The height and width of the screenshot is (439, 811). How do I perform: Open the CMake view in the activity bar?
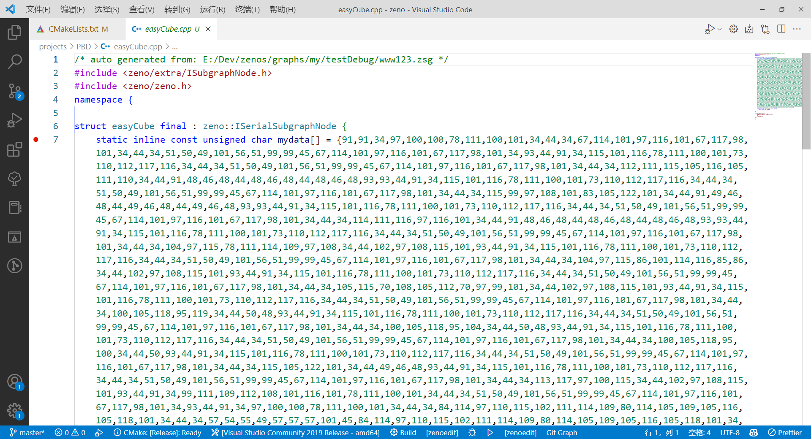(14, 237)
